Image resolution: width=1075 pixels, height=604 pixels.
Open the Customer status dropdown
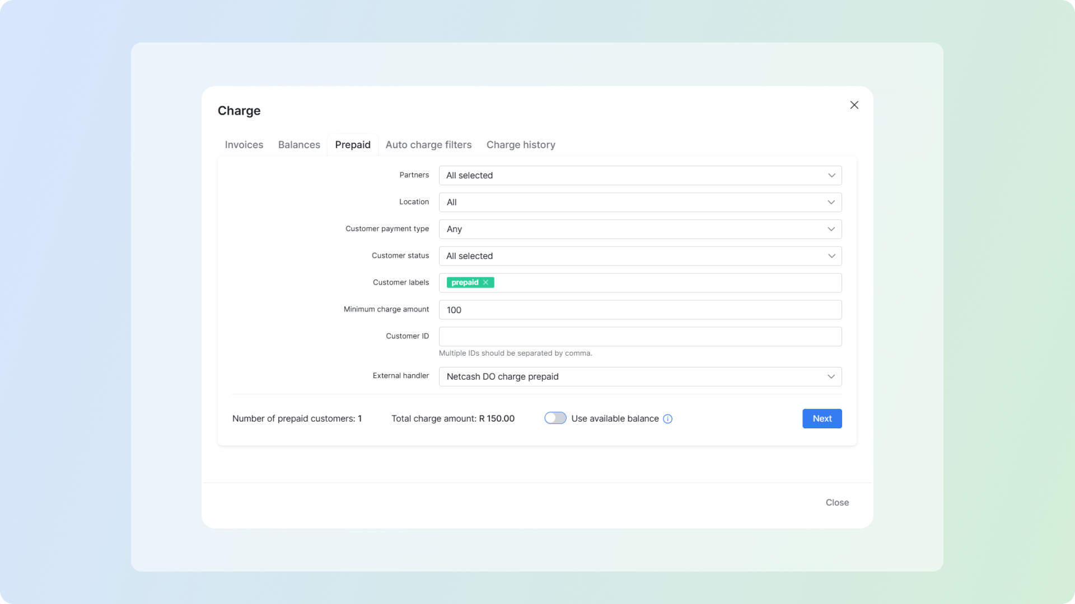(x=639, y=256)
